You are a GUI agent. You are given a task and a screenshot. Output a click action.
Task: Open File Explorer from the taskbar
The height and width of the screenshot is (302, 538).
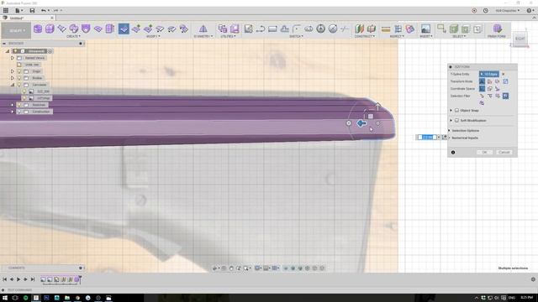point(67,298)
